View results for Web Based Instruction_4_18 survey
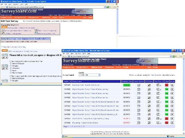 tap(158, 114)
